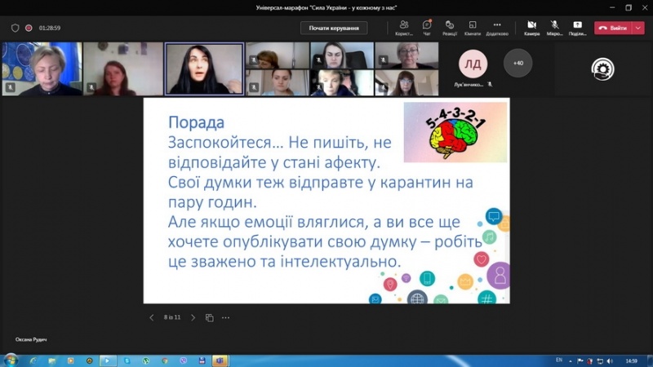The image size is (653, 367).
Task: Open the reactions menu (Реакції)
Action: pos(450,27)
